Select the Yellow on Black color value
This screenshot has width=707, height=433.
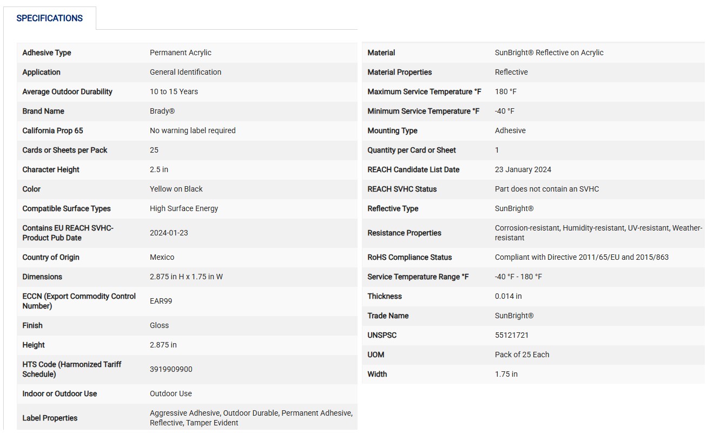pyautogui.click(x=176, y=189)
